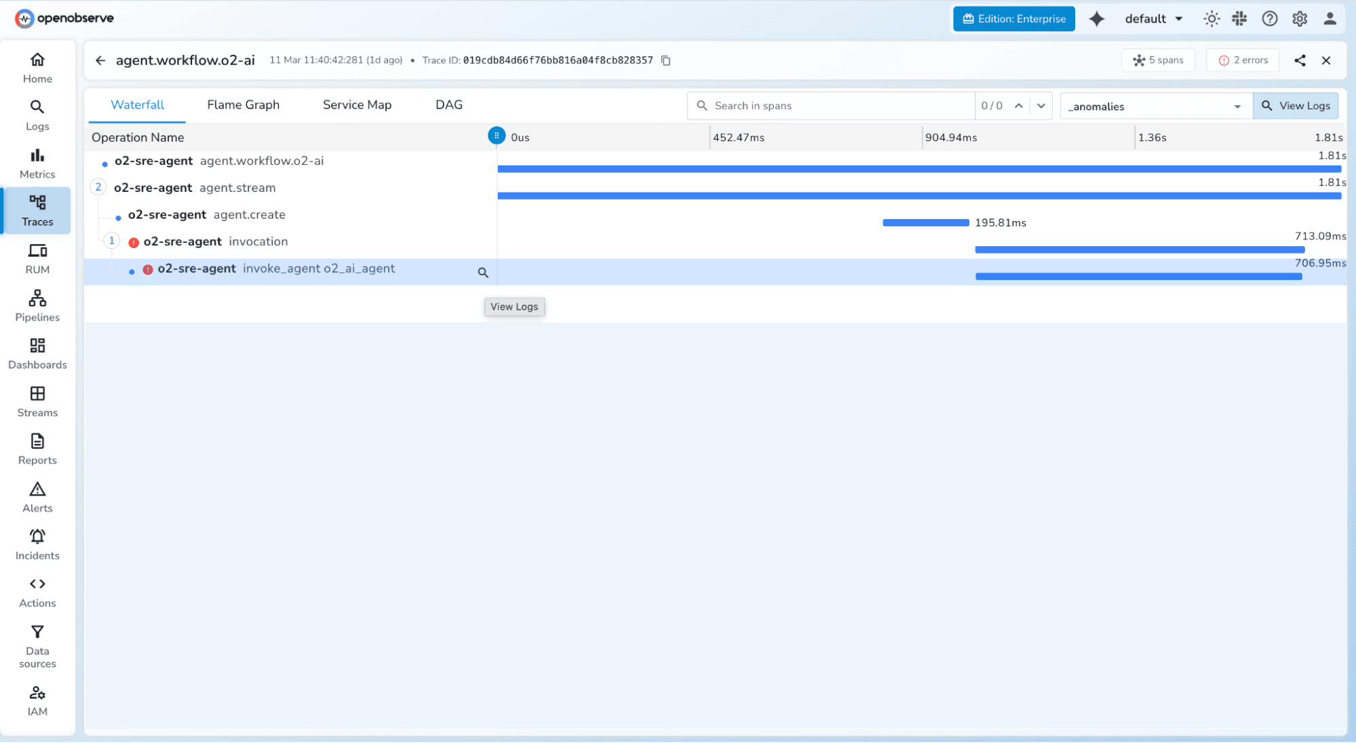Collapse the agent.stream span with badge 2

98,187
